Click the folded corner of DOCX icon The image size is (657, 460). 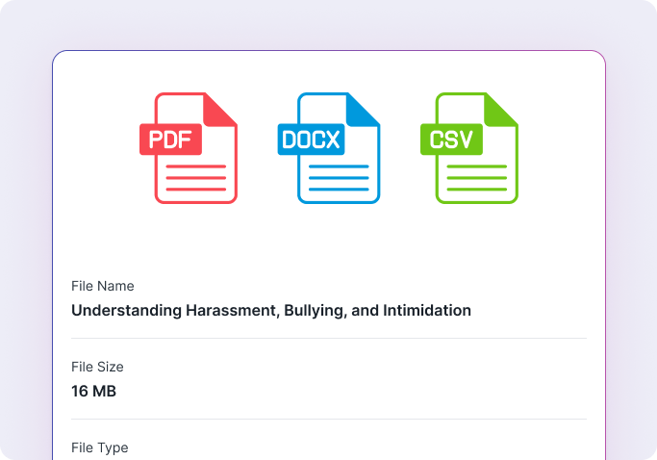coord(366,107)
